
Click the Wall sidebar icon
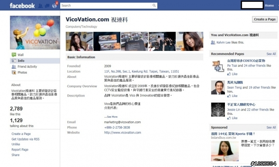tap(14, 55)
